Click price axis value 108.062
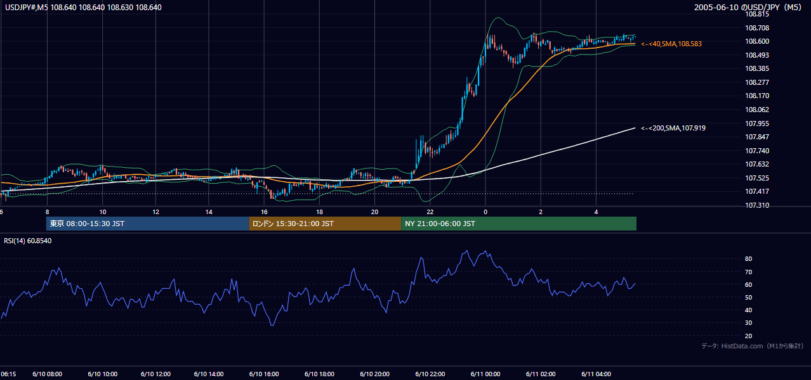 [x=757, y=110]
